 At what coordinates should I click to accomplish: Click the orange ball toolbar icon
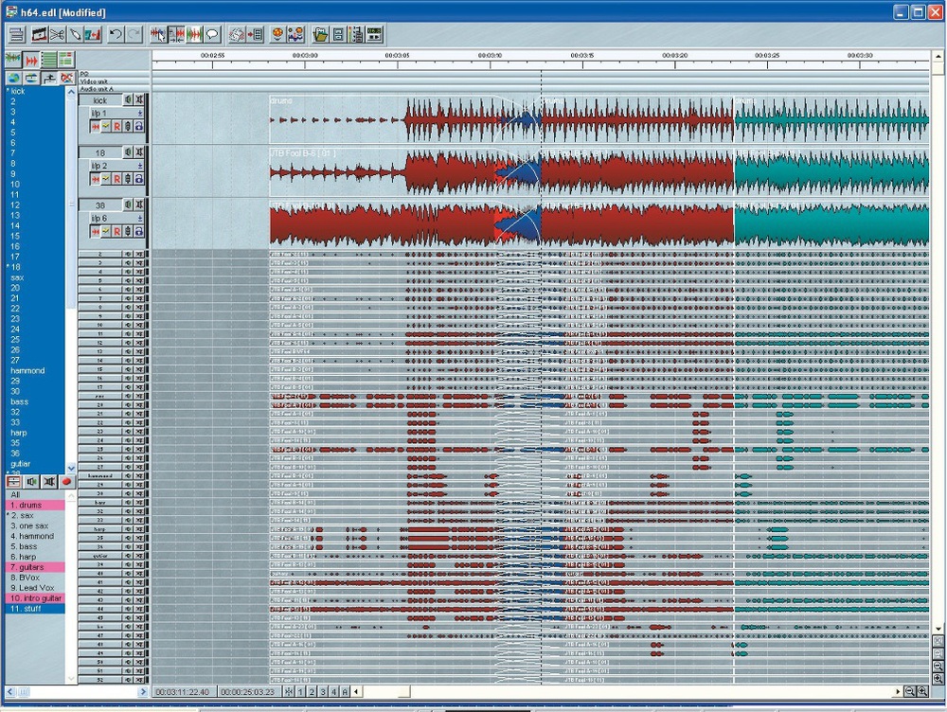pyautogui.click(x=277, y=35)
